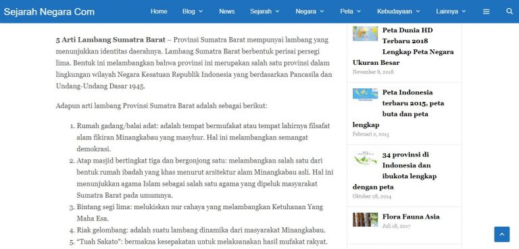Open the 34 provinsi map thumbnail

tap(365, 159)
